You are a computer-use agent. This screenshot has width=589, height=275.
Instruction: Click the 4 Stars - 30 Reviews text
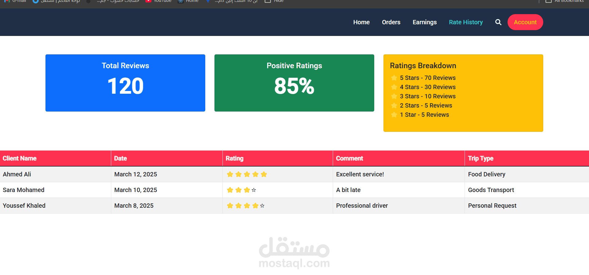pos(428,87)
